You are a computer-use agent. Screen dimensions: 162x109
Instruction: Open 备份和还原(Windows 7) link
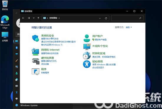pyautogui.click(x=52, y=45)
